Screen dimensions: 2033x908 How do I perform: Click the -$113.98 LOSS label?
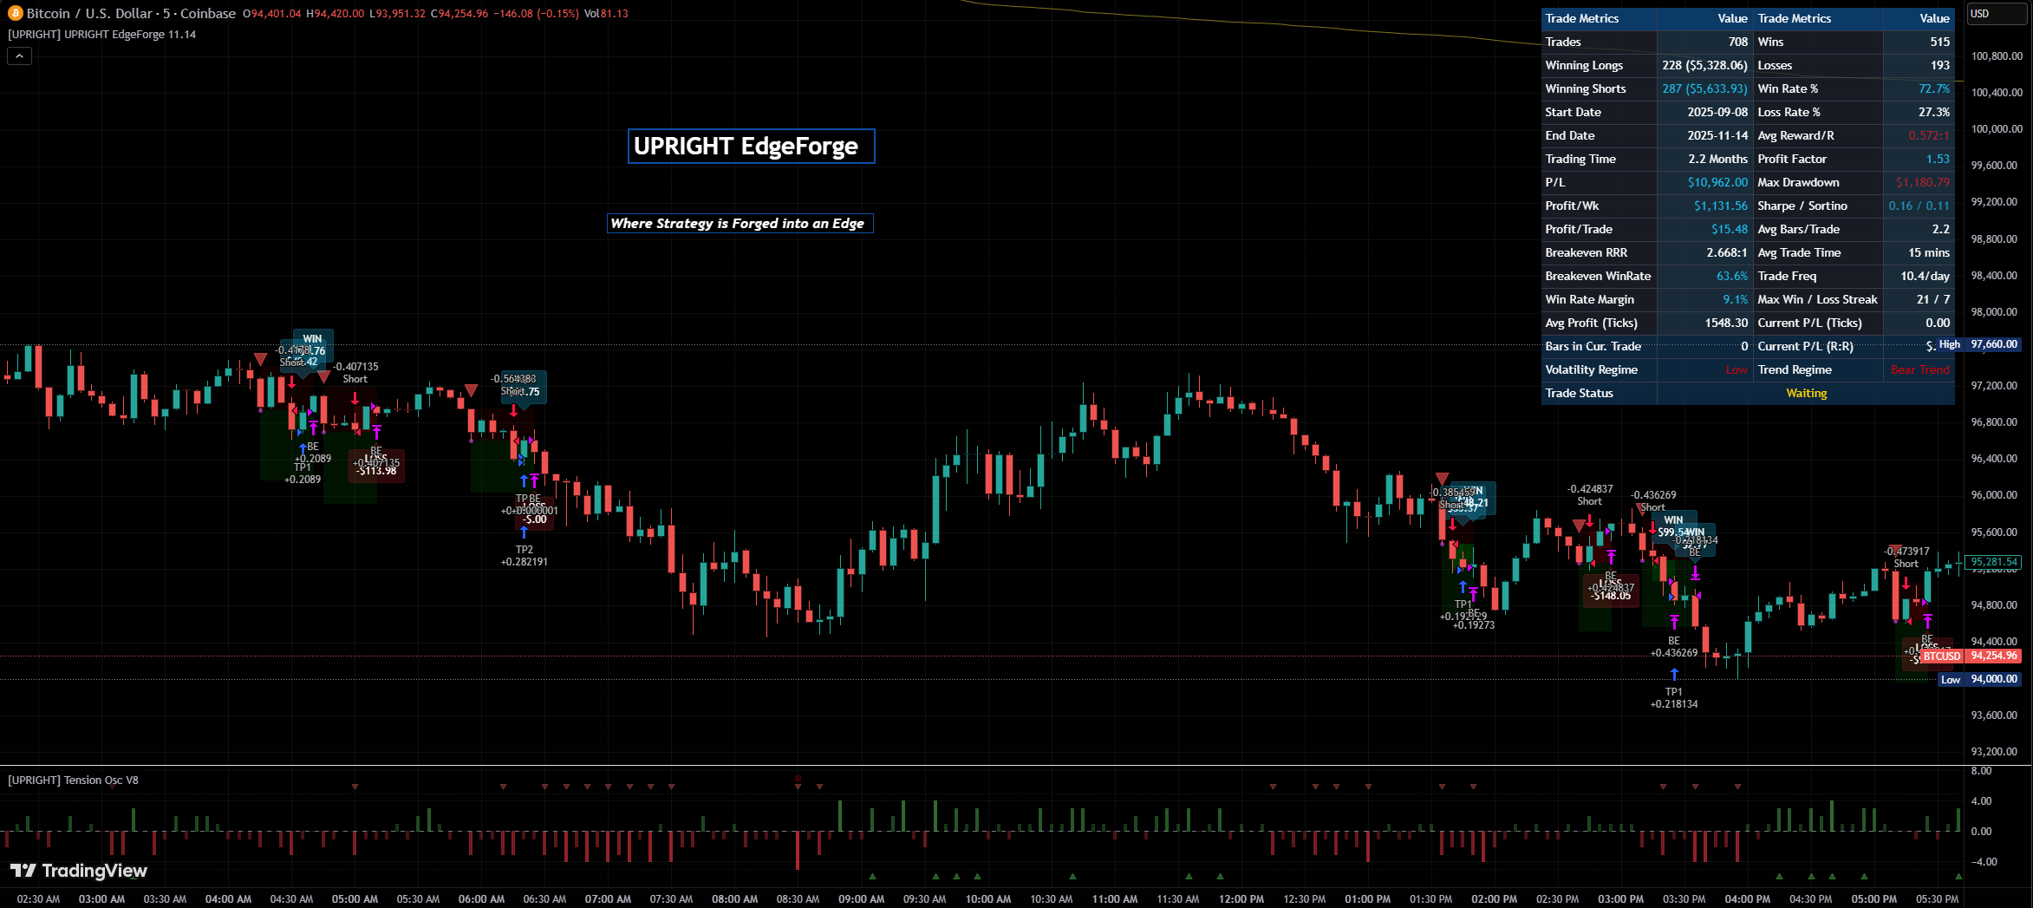pyautogui.click(x=376, y=470)
